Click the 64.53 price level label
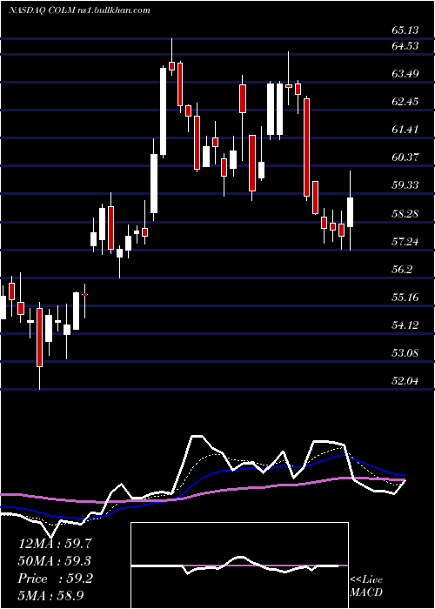 click(405, 46)
